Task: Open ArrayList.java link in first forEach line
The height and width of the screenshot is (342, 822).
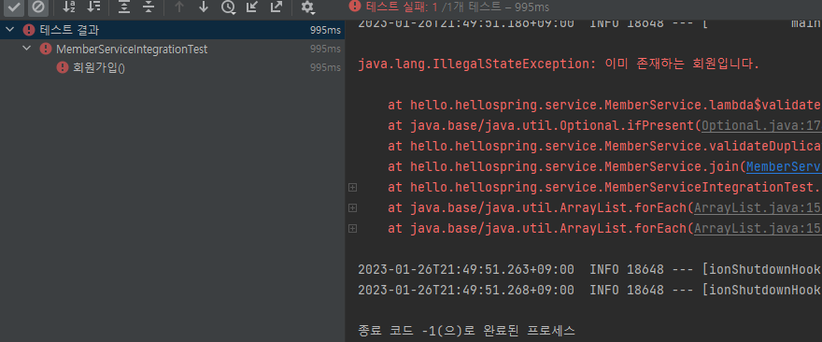Action: [x=758, y=207]
